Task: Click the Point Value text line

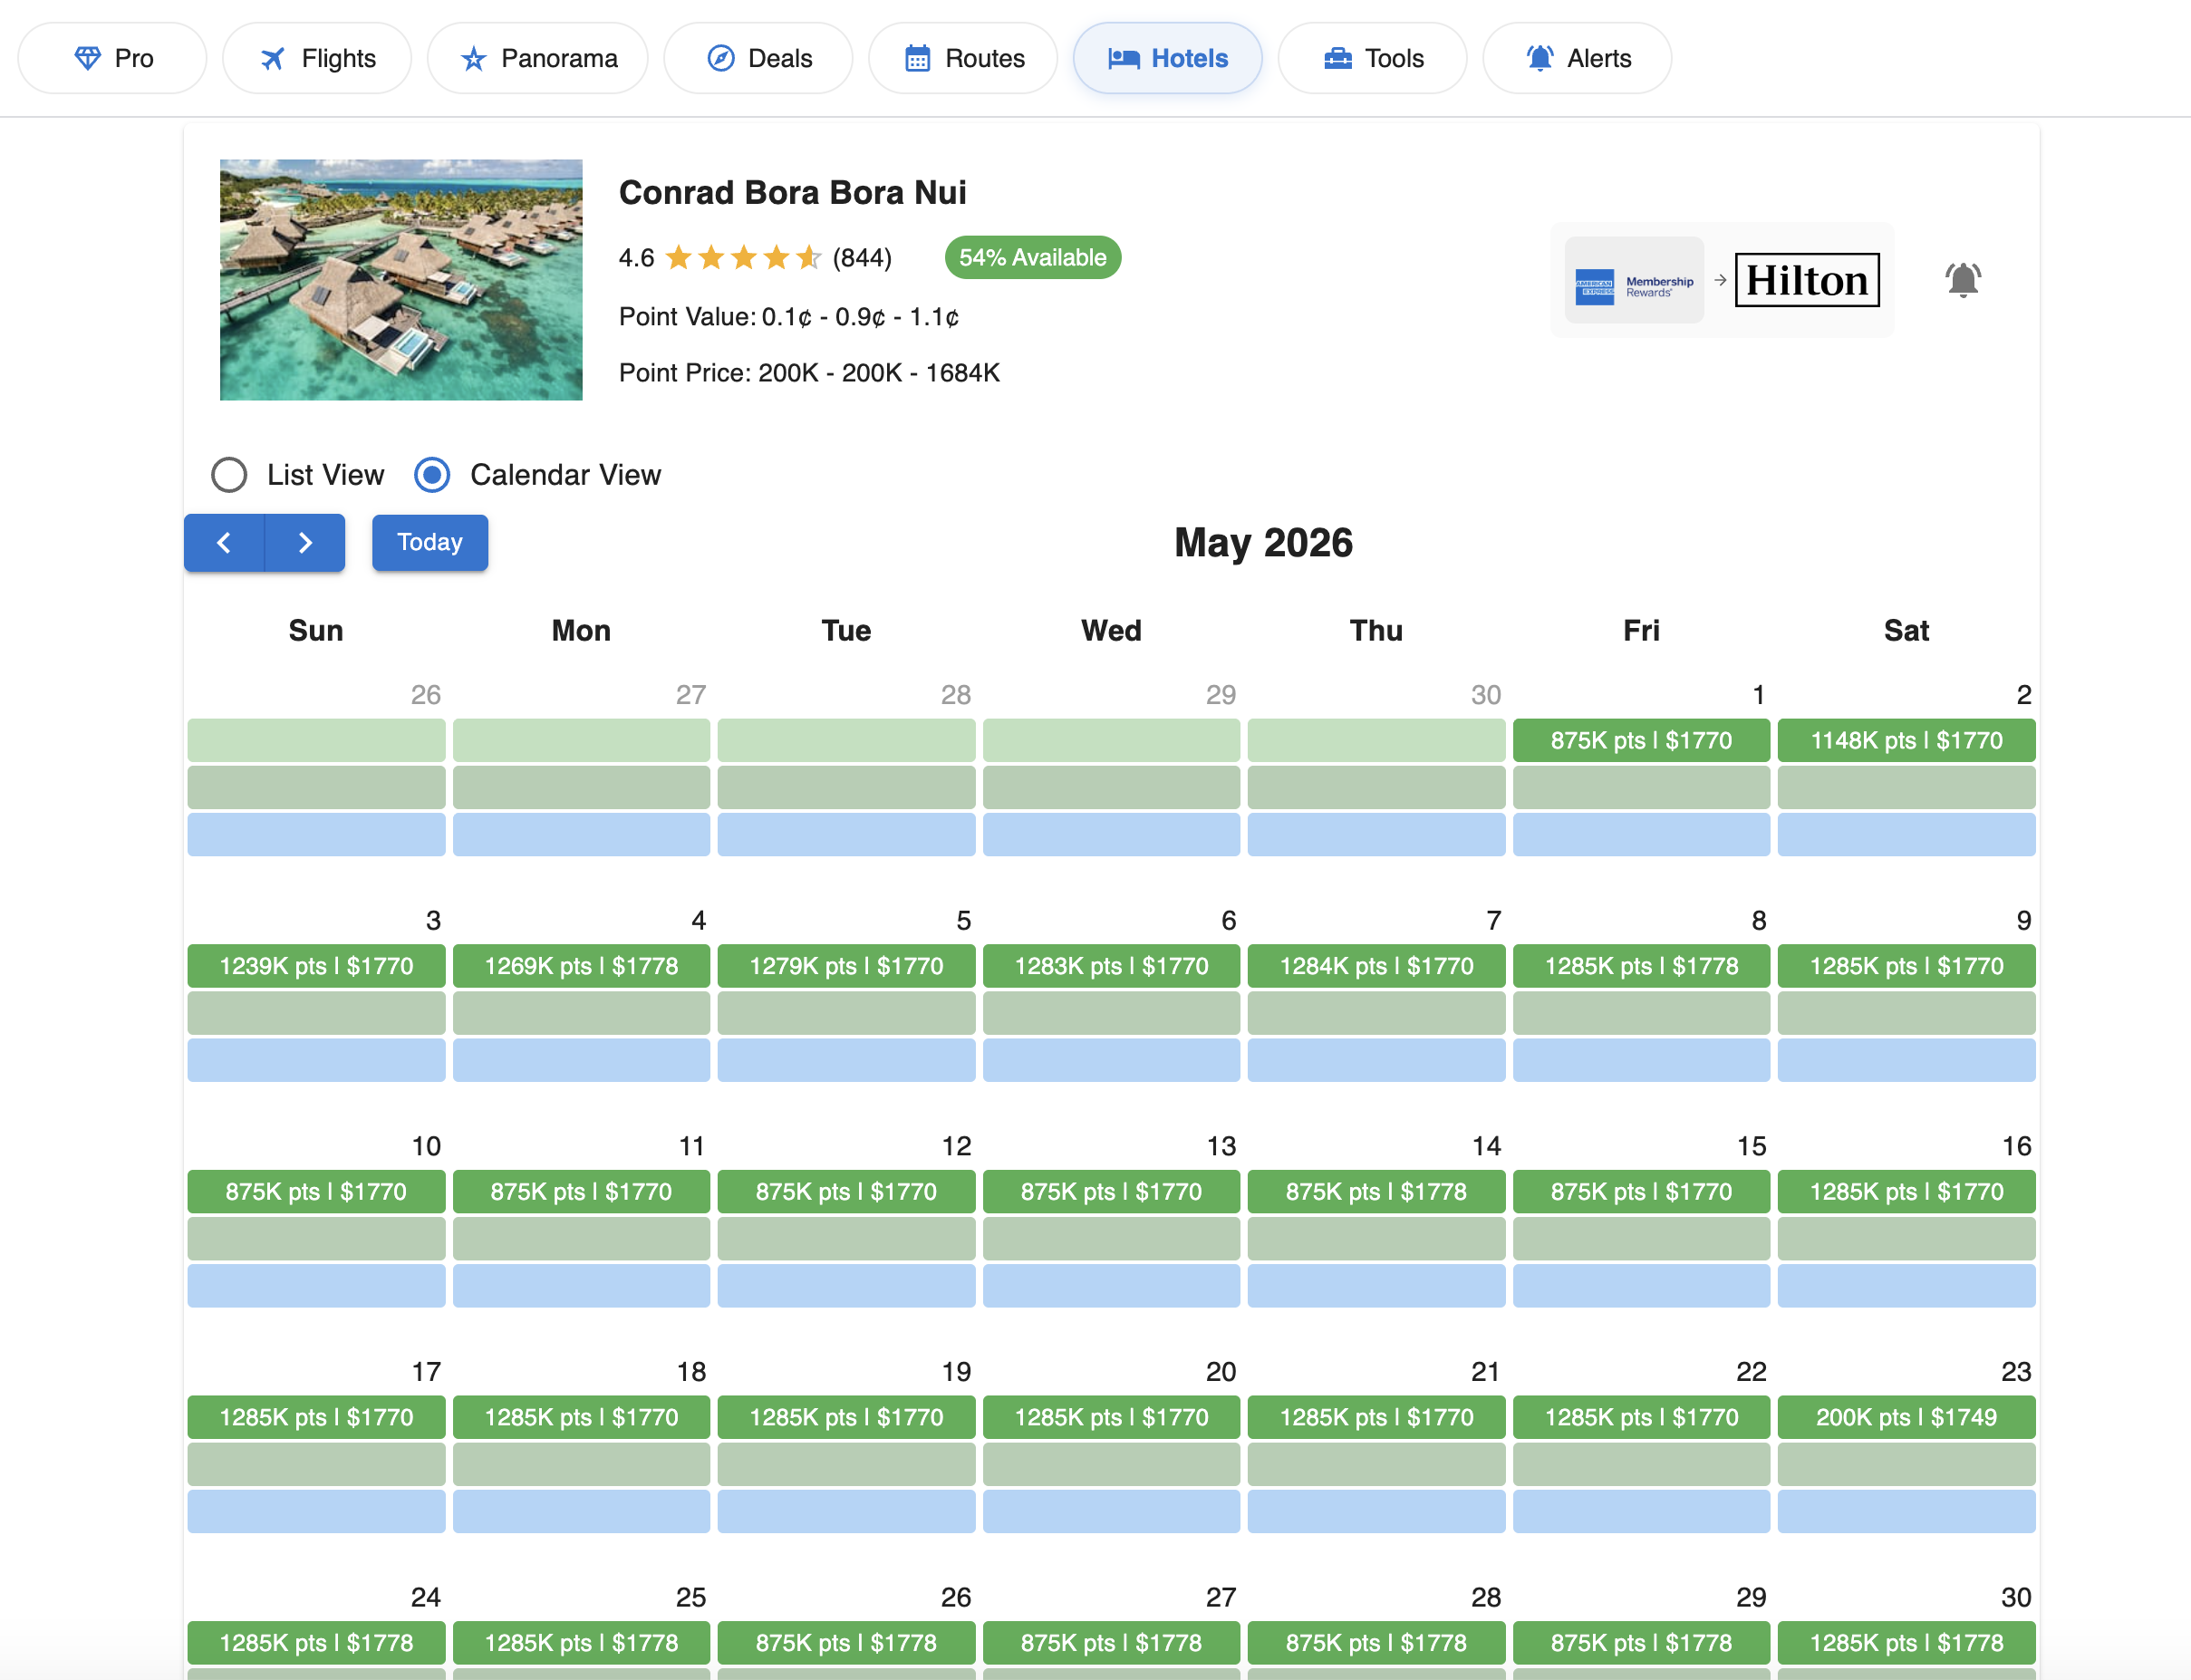Action: [789, 317]
